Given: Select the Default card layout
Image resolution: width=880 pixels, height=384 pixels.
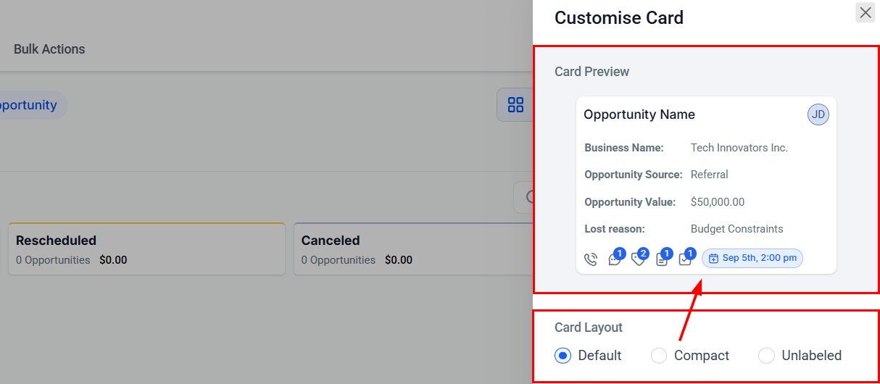Looking at the screenshot, I should click(562, 356).
